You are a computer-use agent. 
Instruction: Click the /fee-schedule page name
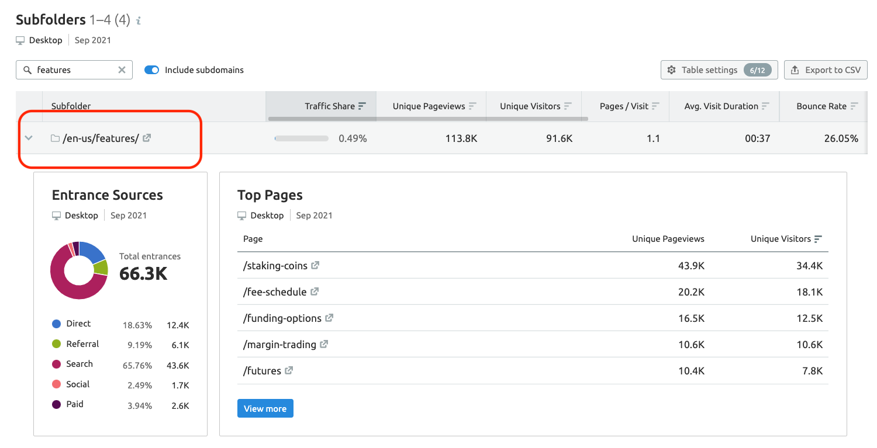pyautogui.click(x=275, y=292)
